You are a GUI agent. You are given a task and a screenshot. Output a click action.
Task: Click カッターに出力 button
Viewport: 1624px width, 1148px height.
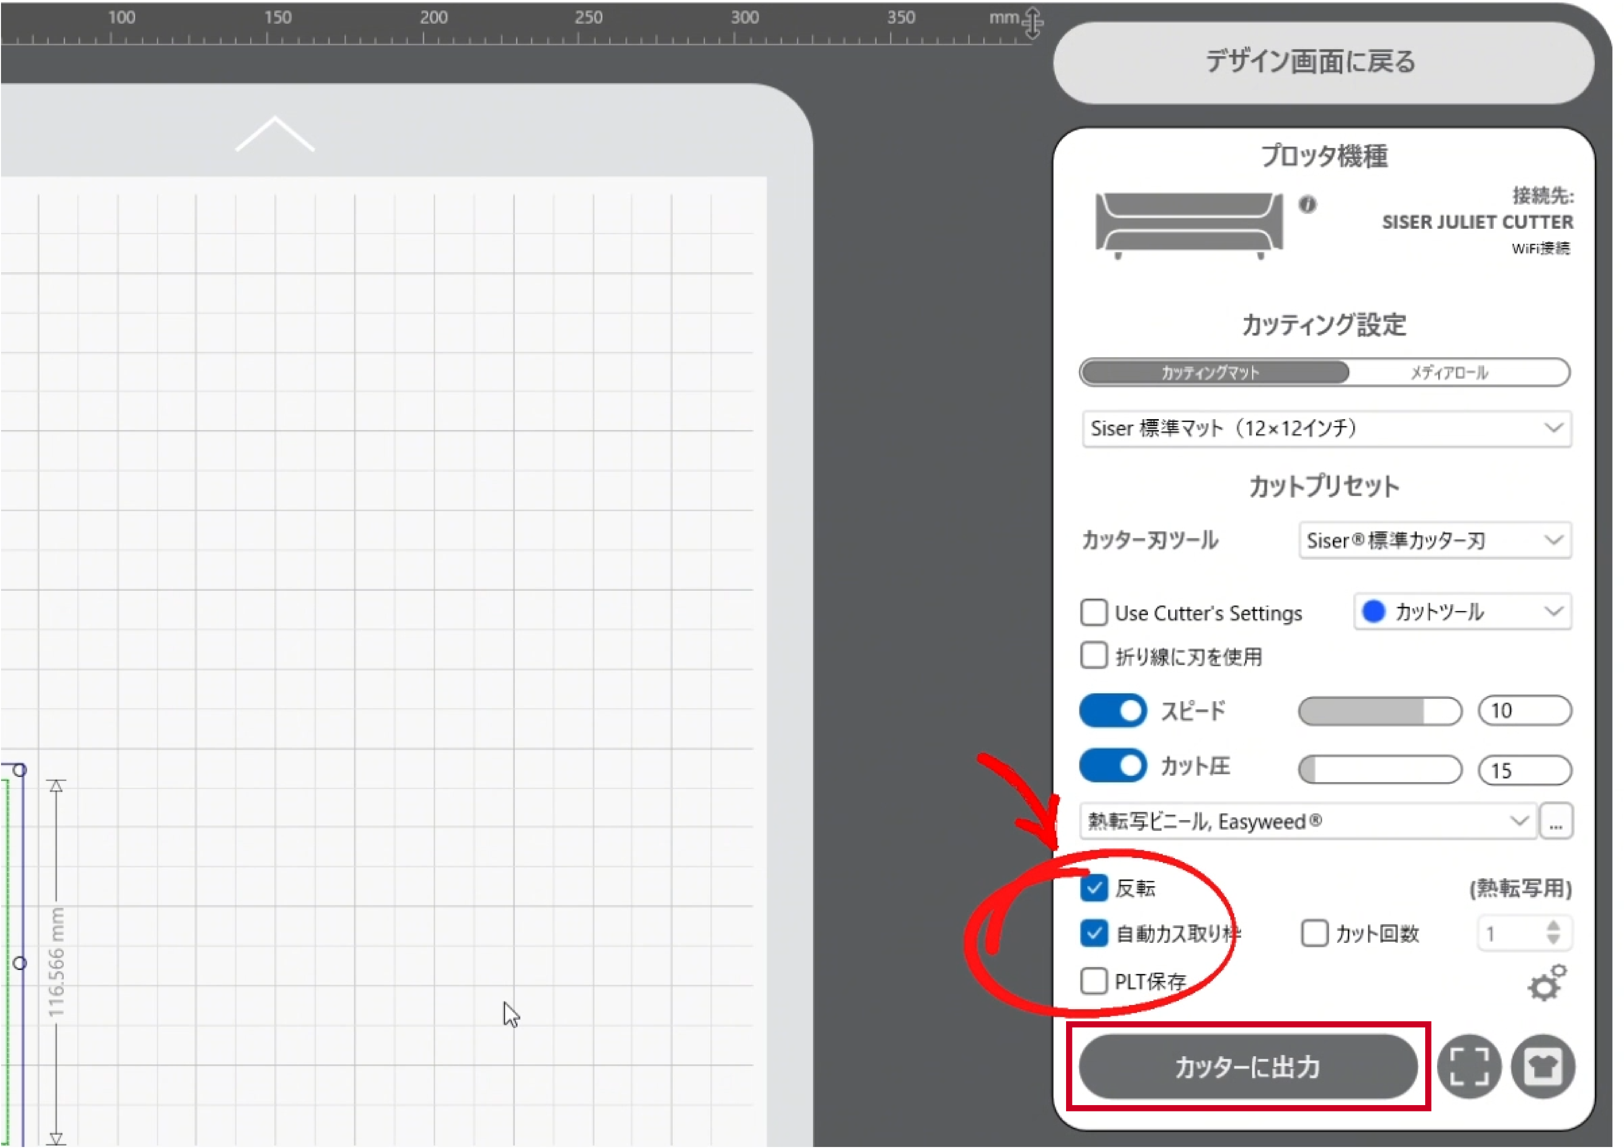1248,1067
